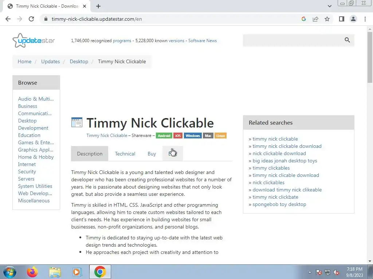Browse the Home & Hobby category
Viewport: 373px width, 279px height.
pos(36,157)
